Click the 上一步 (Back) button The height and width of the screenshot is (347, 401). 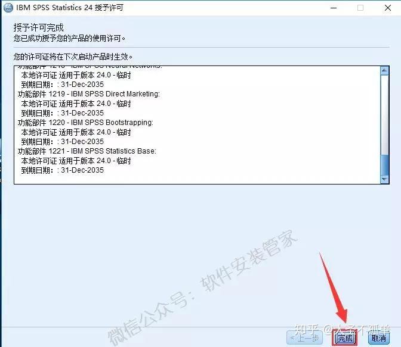pos(304,338)
